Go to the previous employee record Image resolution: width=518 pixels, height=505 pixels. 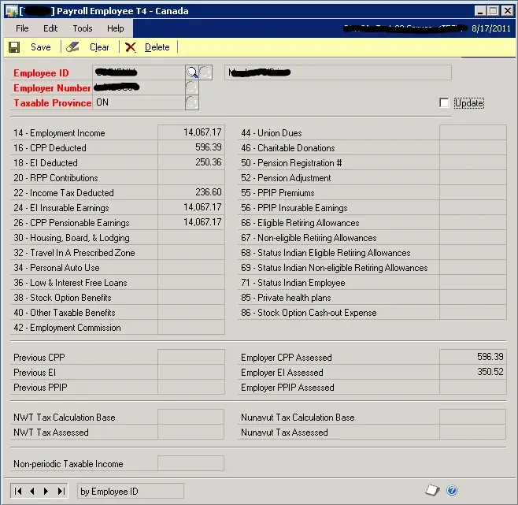pyautogui.click(x=32, y=491)
